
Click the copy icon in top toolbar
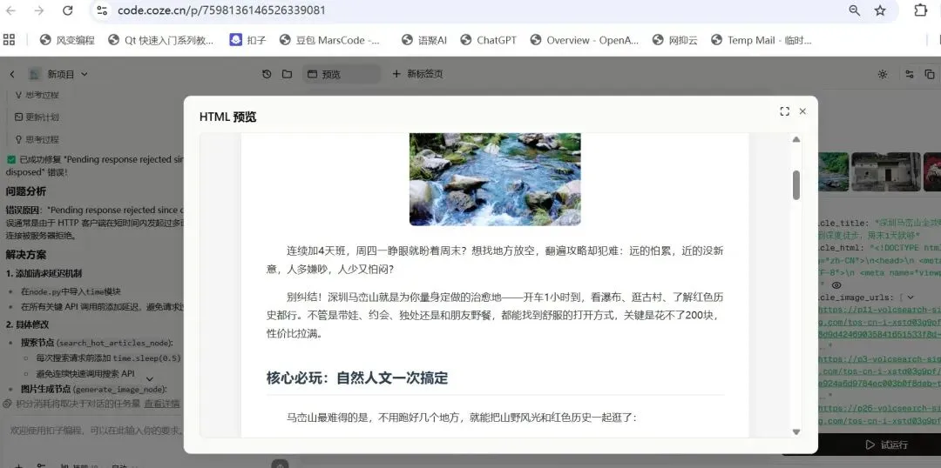(x=930, y=74)
